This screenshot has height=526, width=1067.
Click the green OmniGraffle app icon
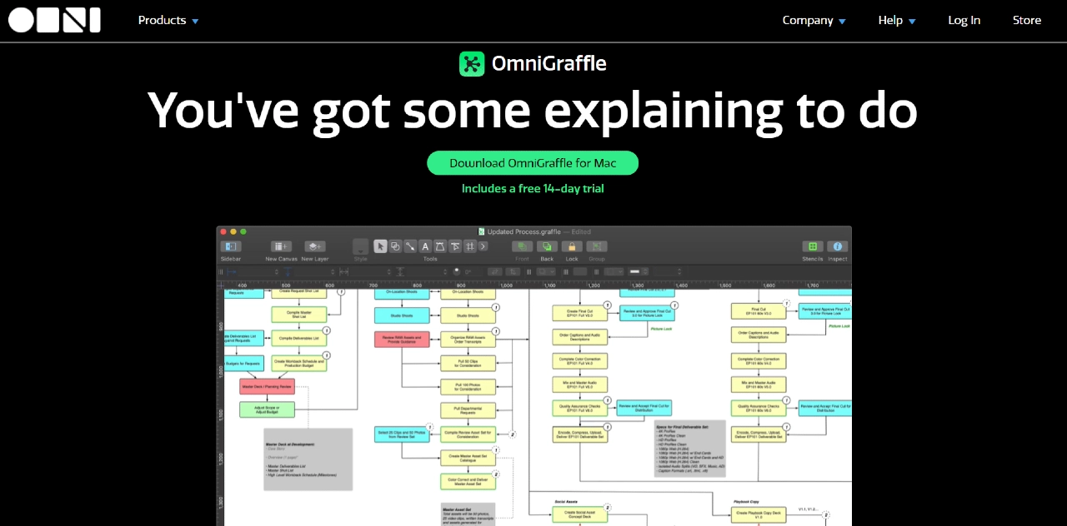(x=472, y=64)
